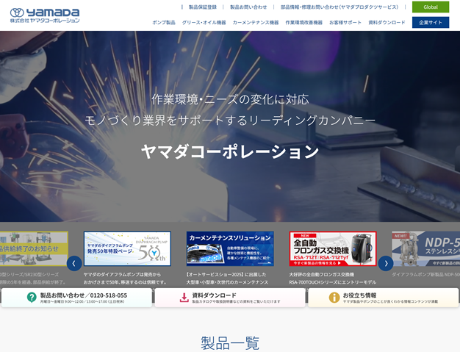Open the お客様サポート menu item
The width and height of the screenshot is (460, 352).
point(345,22)
